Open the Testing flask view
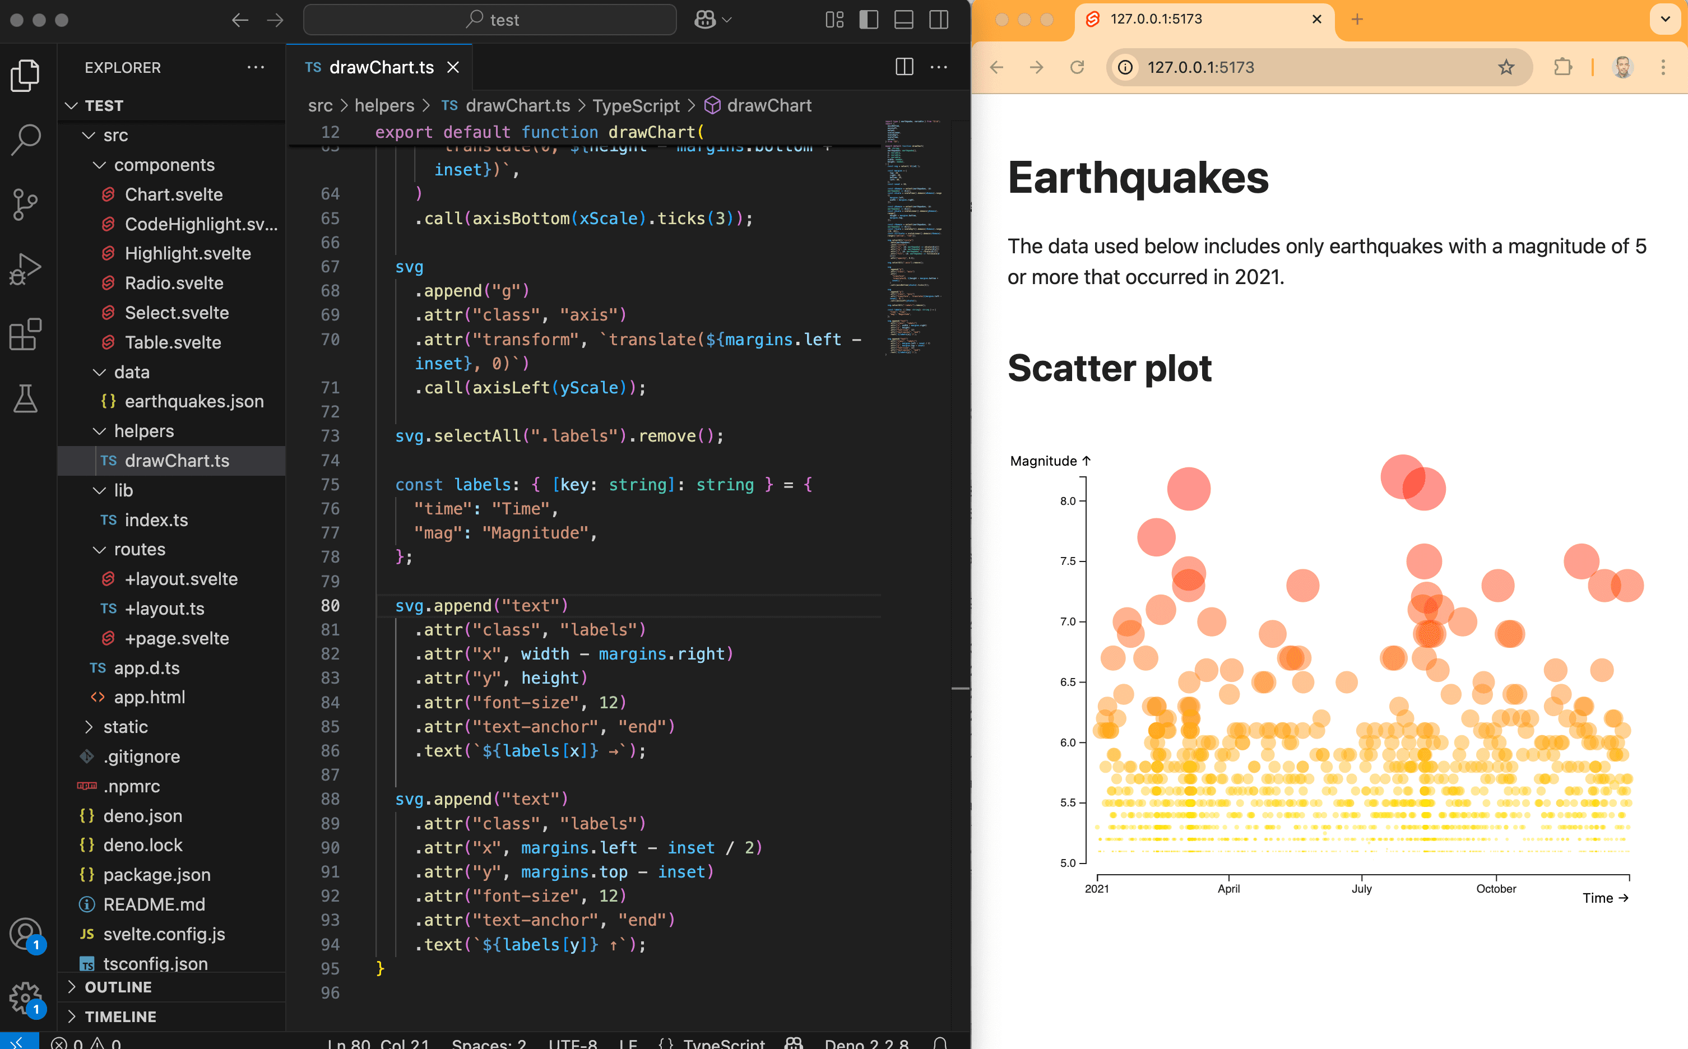Screen dimensions: 1688x1049 pyautogui.click(x=26, y=400)
